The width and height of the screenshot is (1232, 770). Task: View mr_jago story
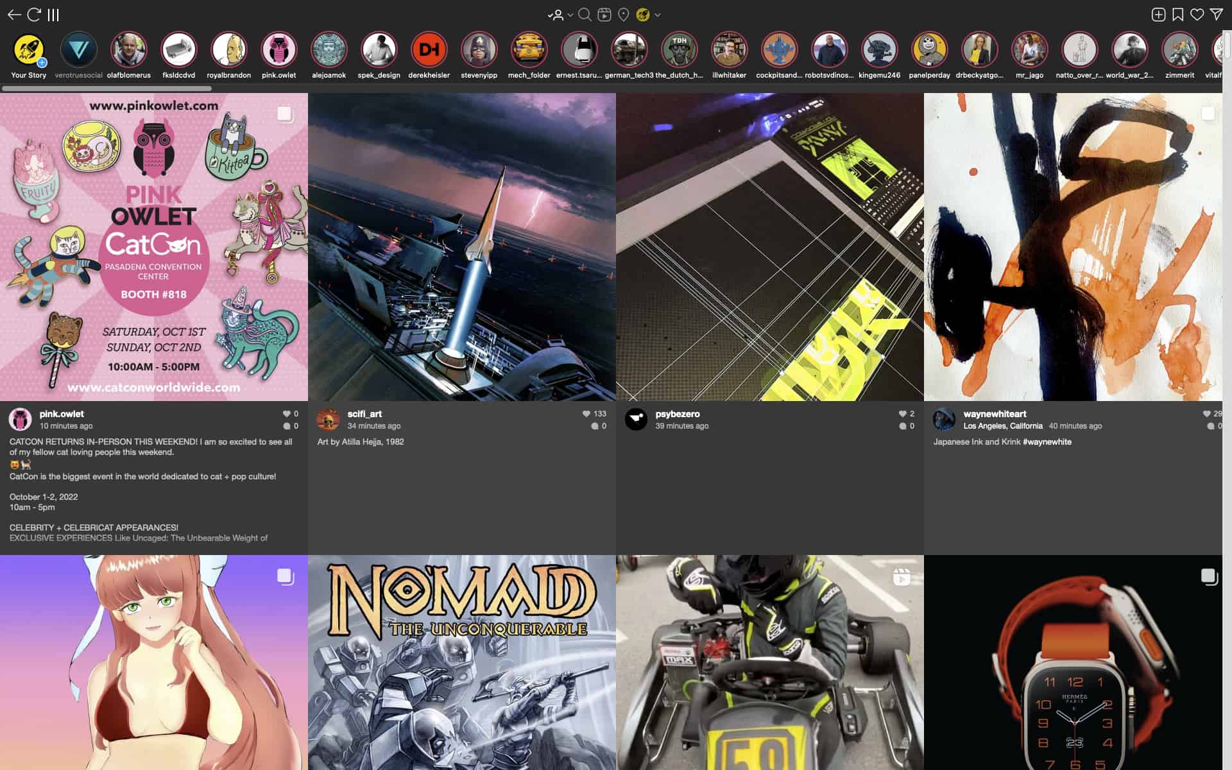[x=1029, y=50]
